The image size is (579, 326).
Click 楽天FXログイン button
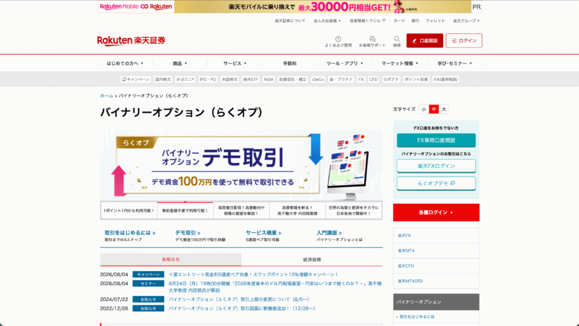coord(436,166)
